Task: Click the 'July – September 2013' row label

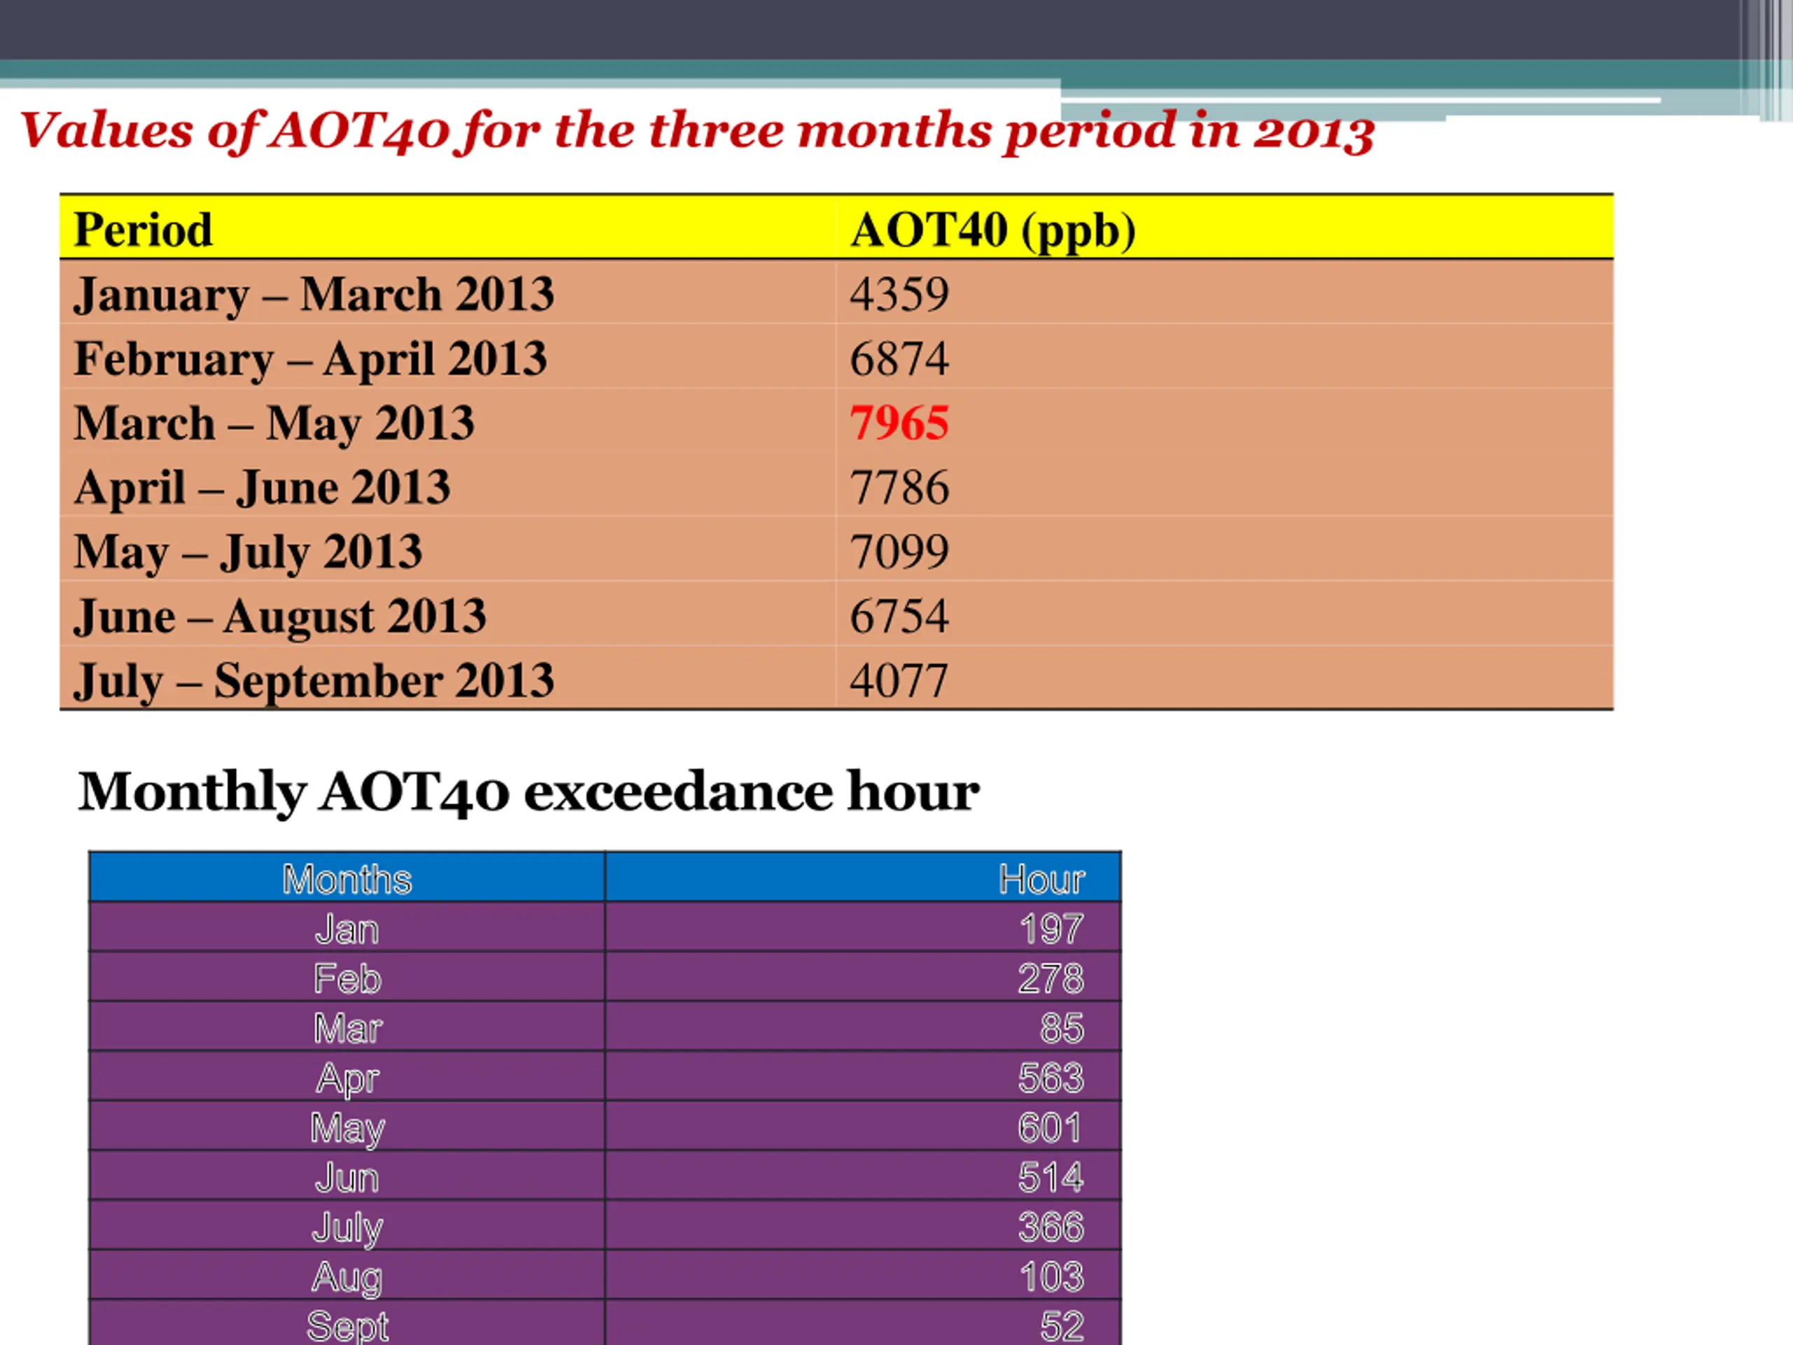Action: [314, 681]
